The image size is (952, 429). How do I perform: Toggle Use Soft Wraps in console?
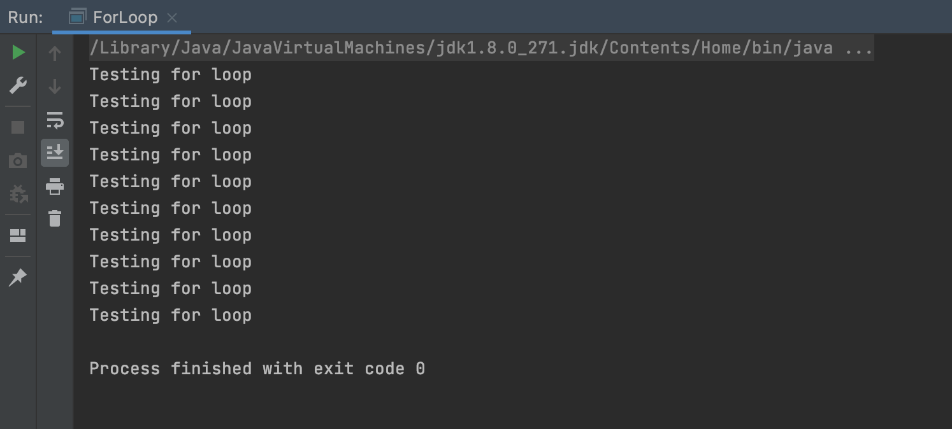tap(55, 120)
